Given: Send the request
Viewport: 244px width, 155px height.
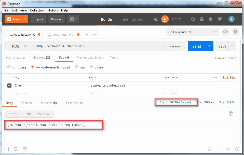Looking at the screenshot, I should point(197,46).
